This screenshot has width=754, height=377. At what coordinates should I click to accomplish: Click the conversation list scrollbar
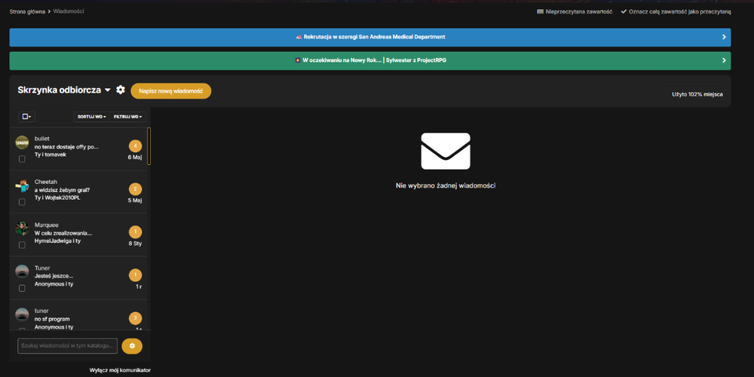[x=149, y=146]
